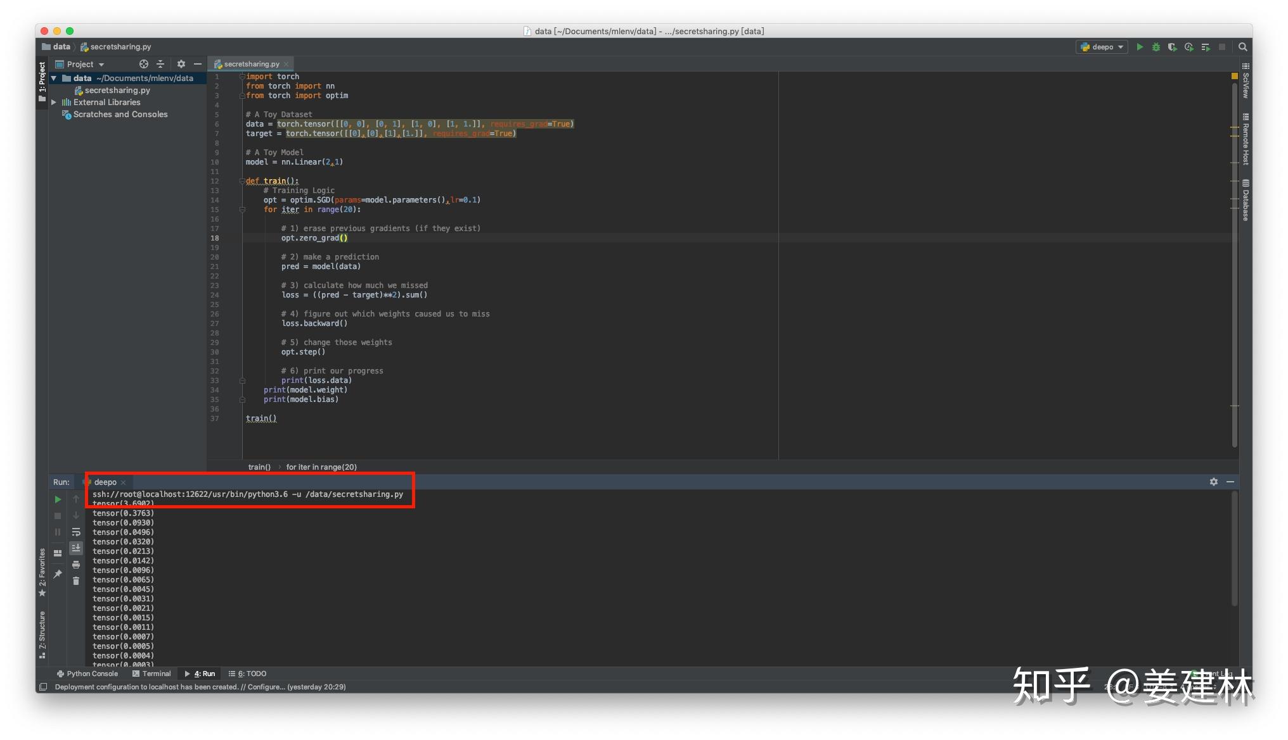
Task: Open the deepo run configuration dropdown
Action: [x=1102, y=47]
